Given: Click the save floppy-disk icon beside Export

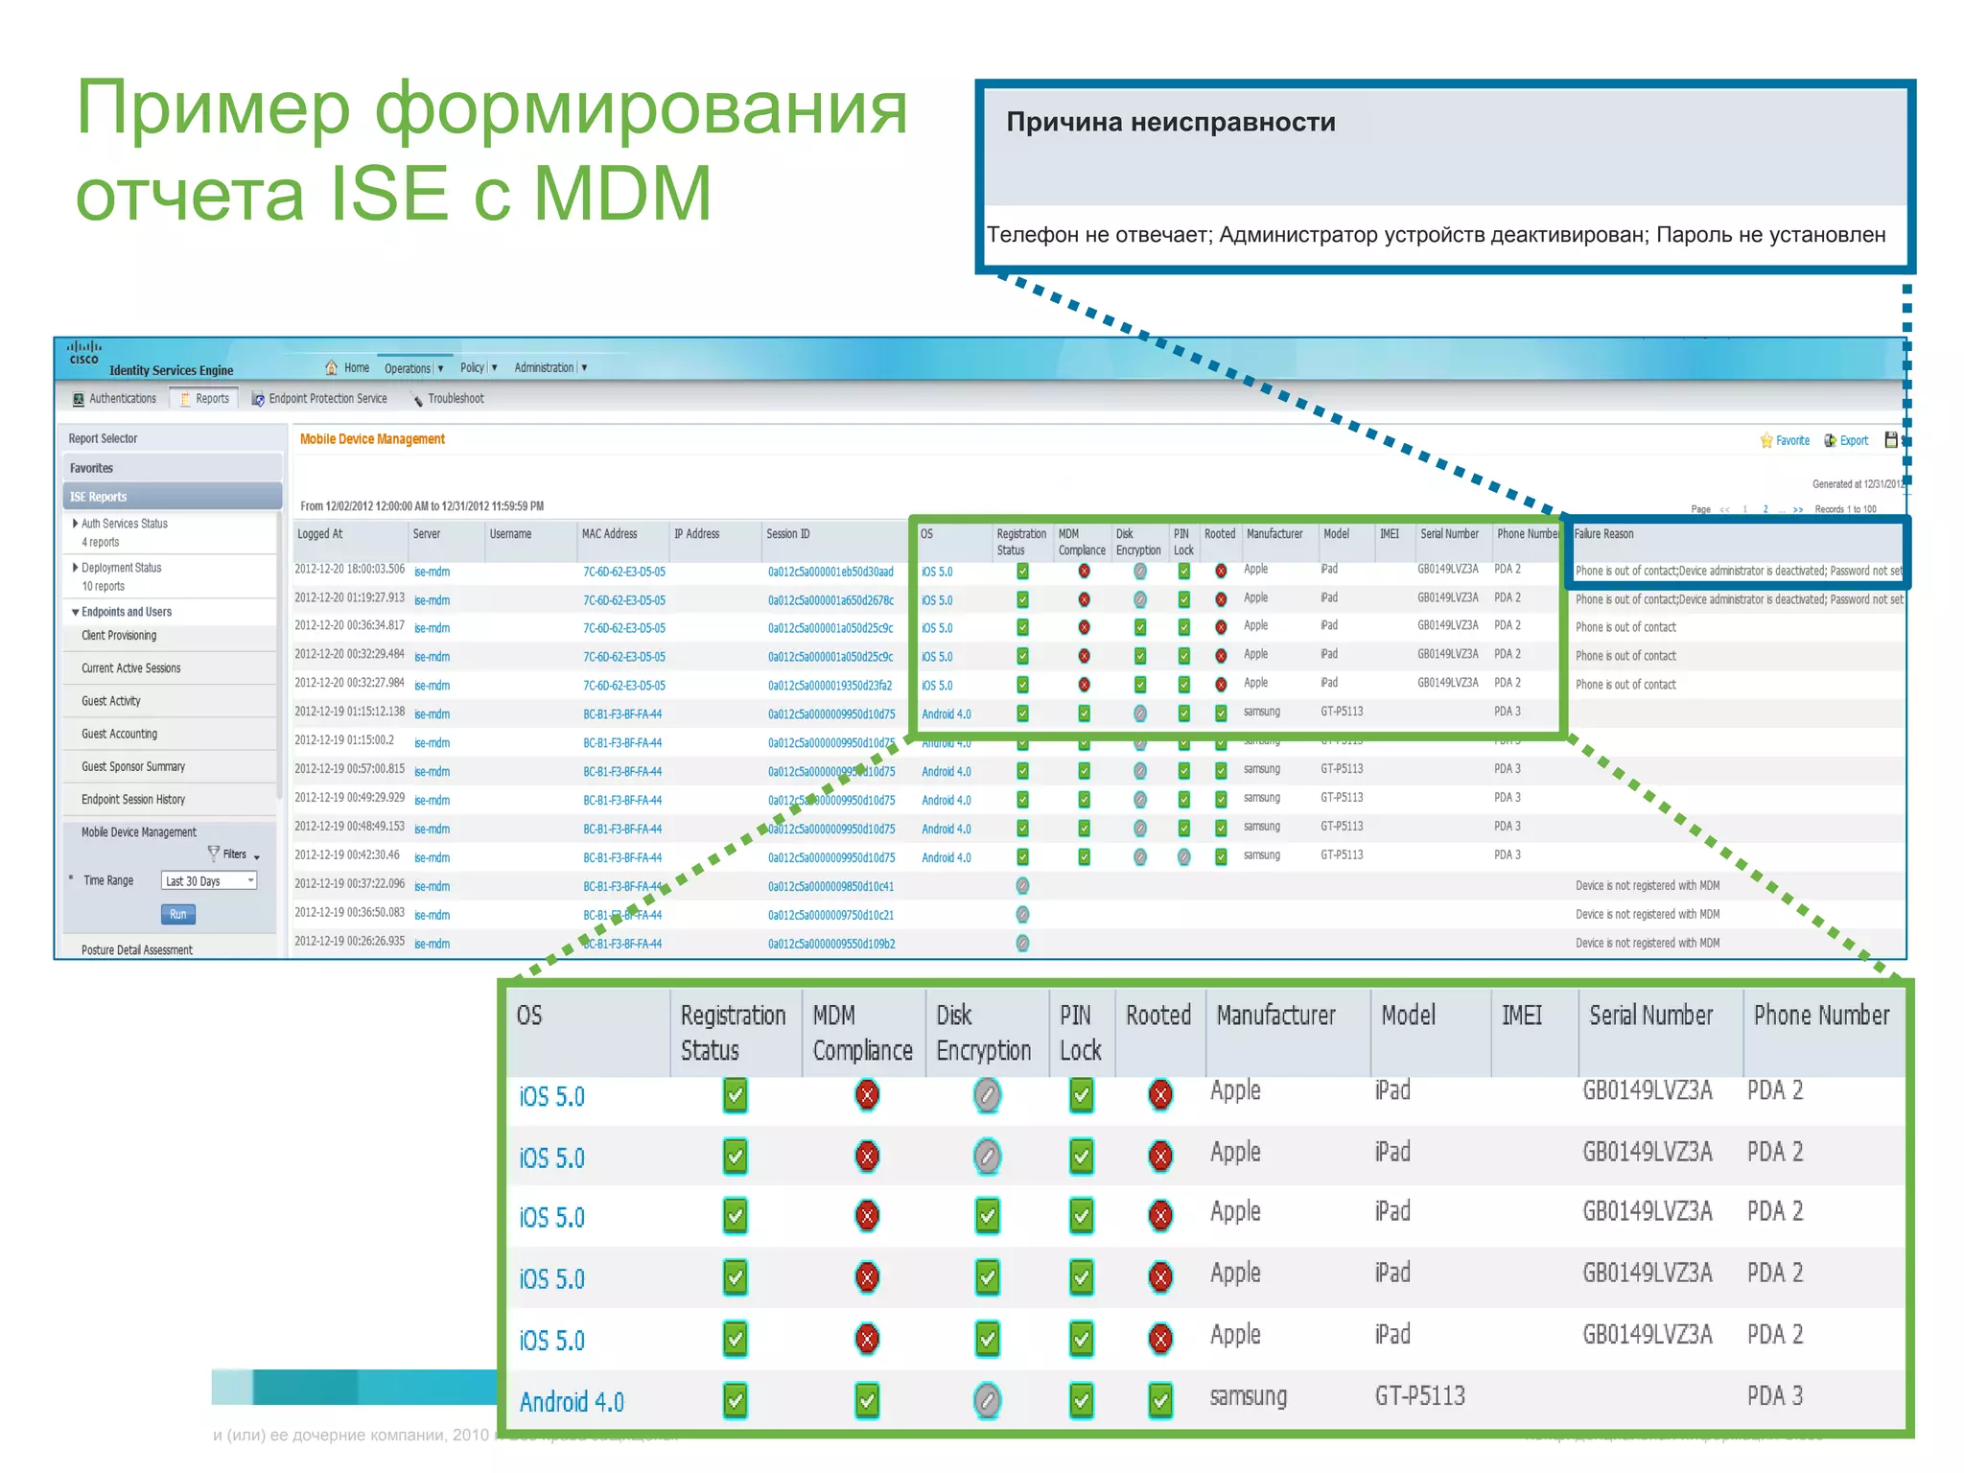Looking at the screenshot, I should tap(1891, 439).
